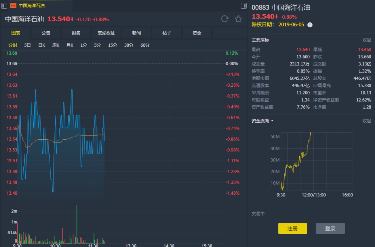Click the 中国海洋石油 window tab title

tap(32, 5)
